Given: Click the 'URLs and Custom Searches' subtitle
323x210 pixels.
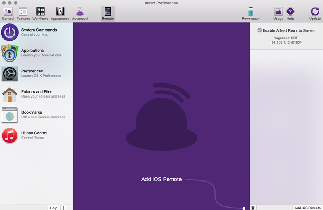Looking at the screenshot, I should (x=43, y=117).
